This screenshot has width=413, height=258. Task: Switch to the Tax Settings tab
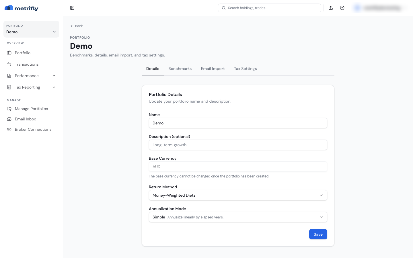[245, 69]
